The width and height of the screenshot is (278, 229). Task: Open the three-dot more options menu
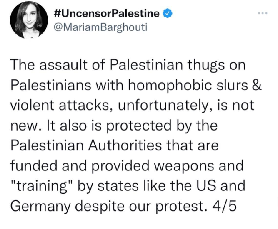point(263,13)
